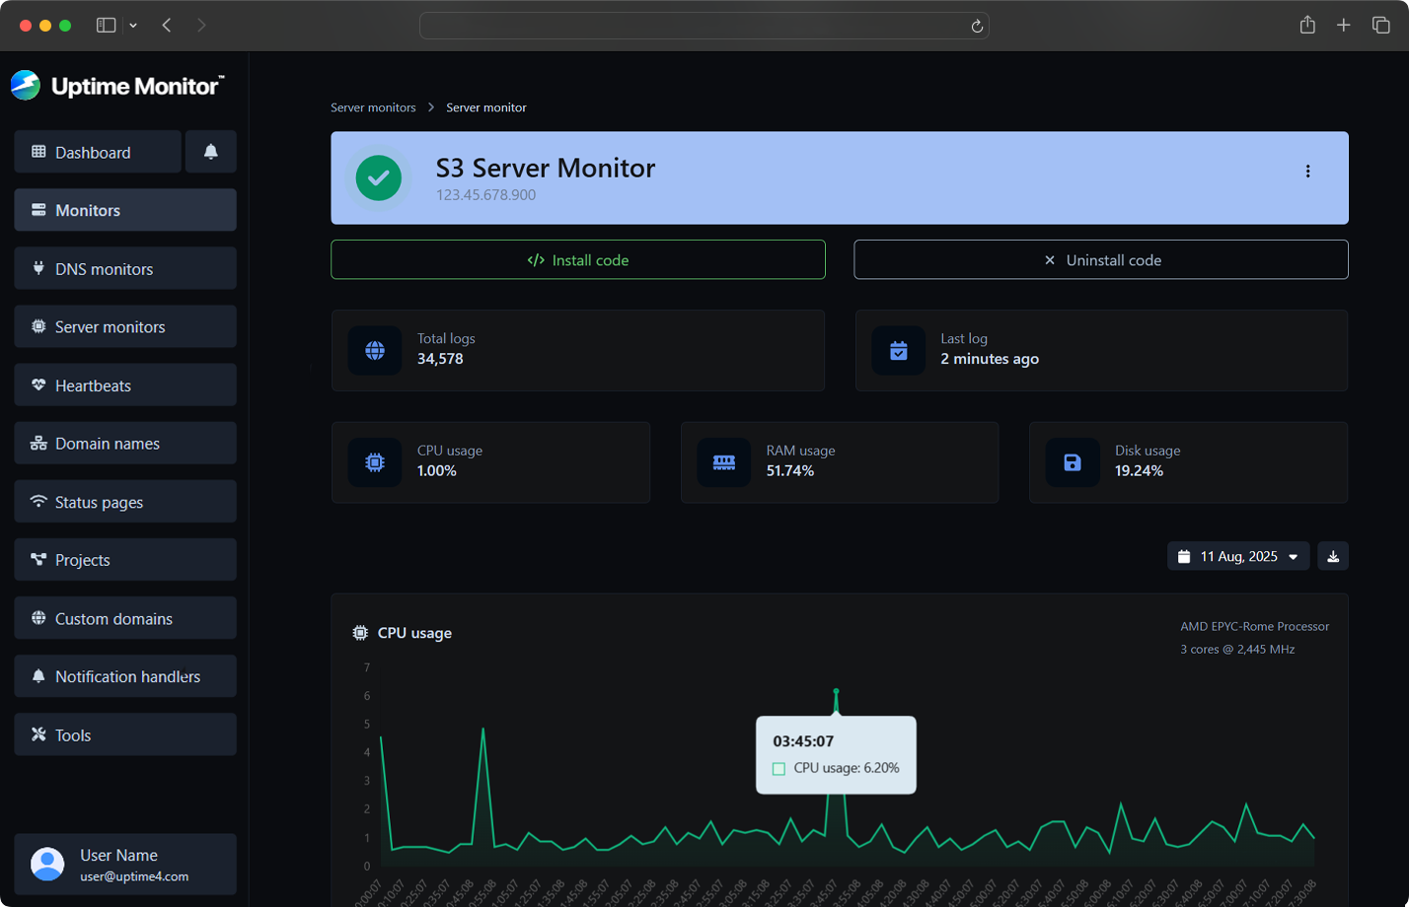Image resolution: width=1409 pixels, height=907 pixels.
Task: Click the Install code button
Action: coord(577,259)
